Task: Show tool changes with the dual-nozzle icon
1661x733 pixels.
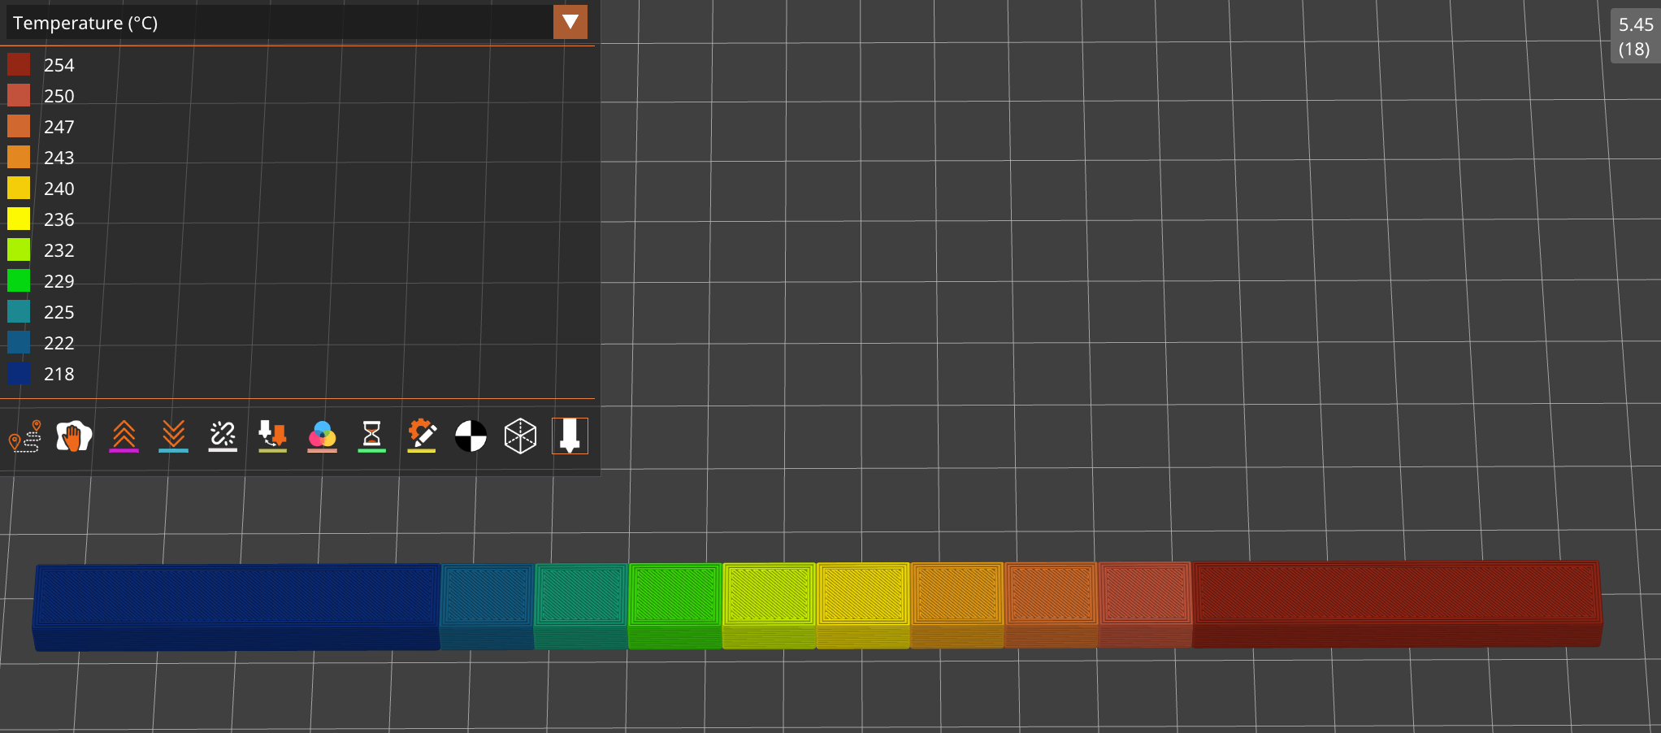Action: tap(272, 436)
